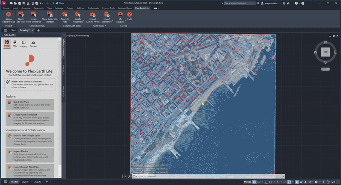Switch to the Layout2 tab
This screenshot has width=341, height=185.
(37, 182)
